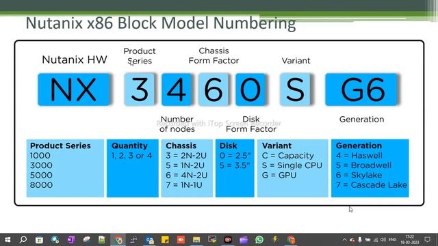Open WhatsApp from the taskbar
This screenshot has width=438, height=246.
point(259,240)
